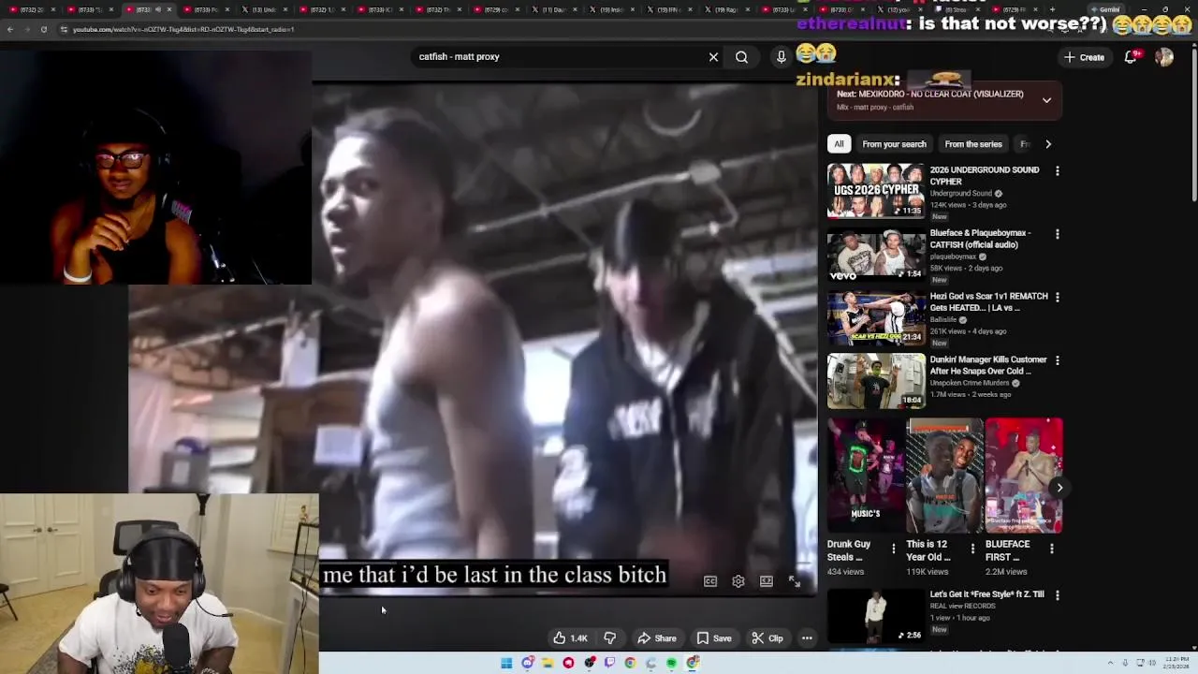The width and height of the screenshot is (1198, 674).
Task: Open This is 12 Year Old short
Action: [944, 476]
